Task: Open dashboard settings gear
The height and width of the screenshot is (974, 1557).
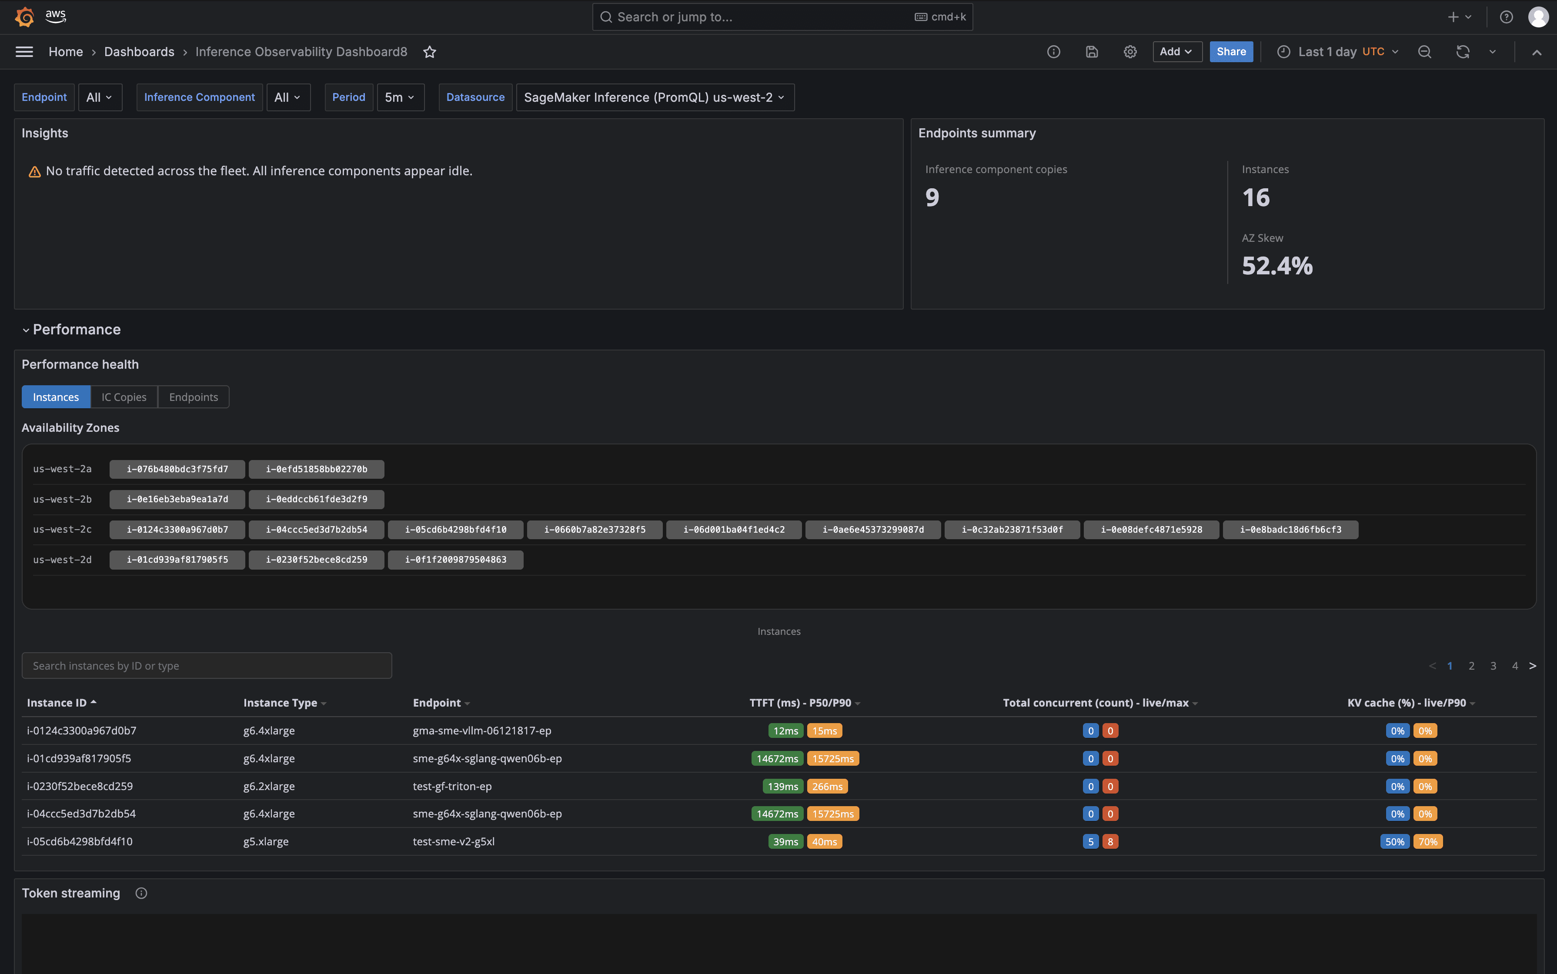Action: (x=1130, y=52)
